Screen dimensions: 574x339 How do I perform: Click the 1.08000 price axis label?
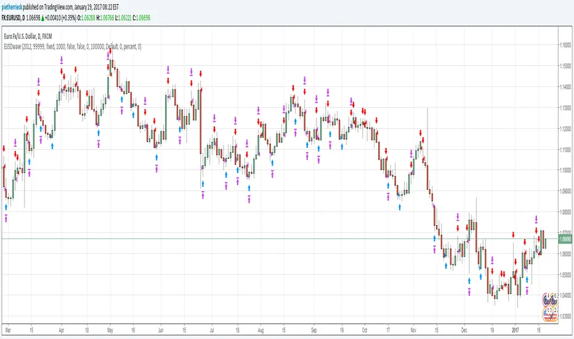565,212
